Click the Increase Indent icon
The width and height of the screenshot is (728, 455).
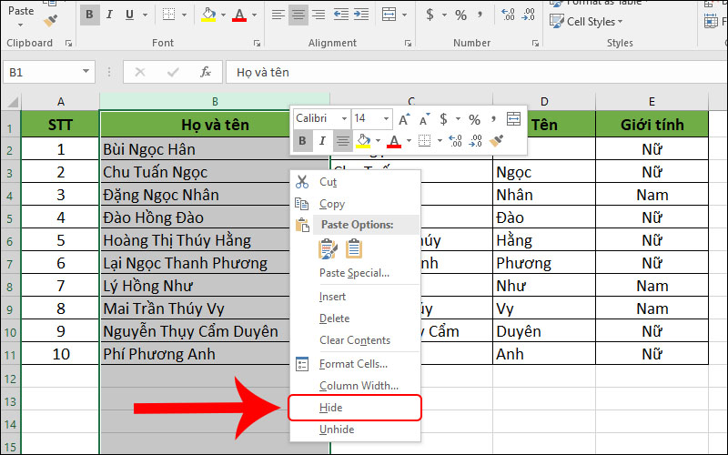[x=361, y=15]
